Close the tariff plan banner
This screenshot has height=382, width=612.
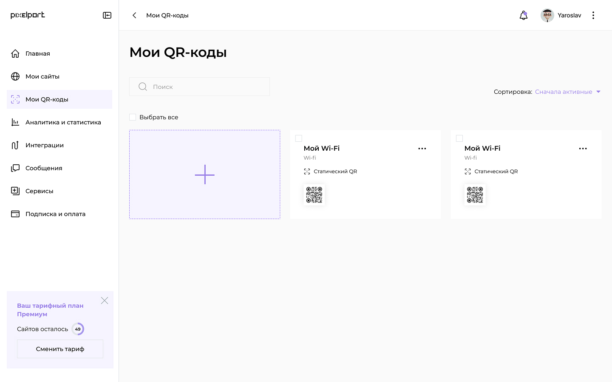[x=105, y=301]
